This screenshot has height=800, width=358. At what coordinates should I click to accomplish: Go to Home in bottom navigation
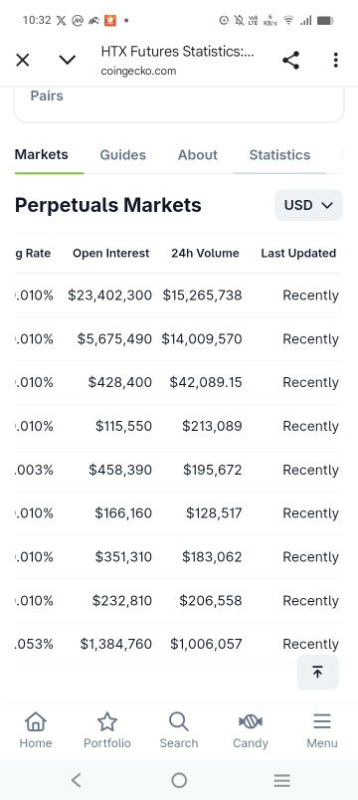[36, 730]
